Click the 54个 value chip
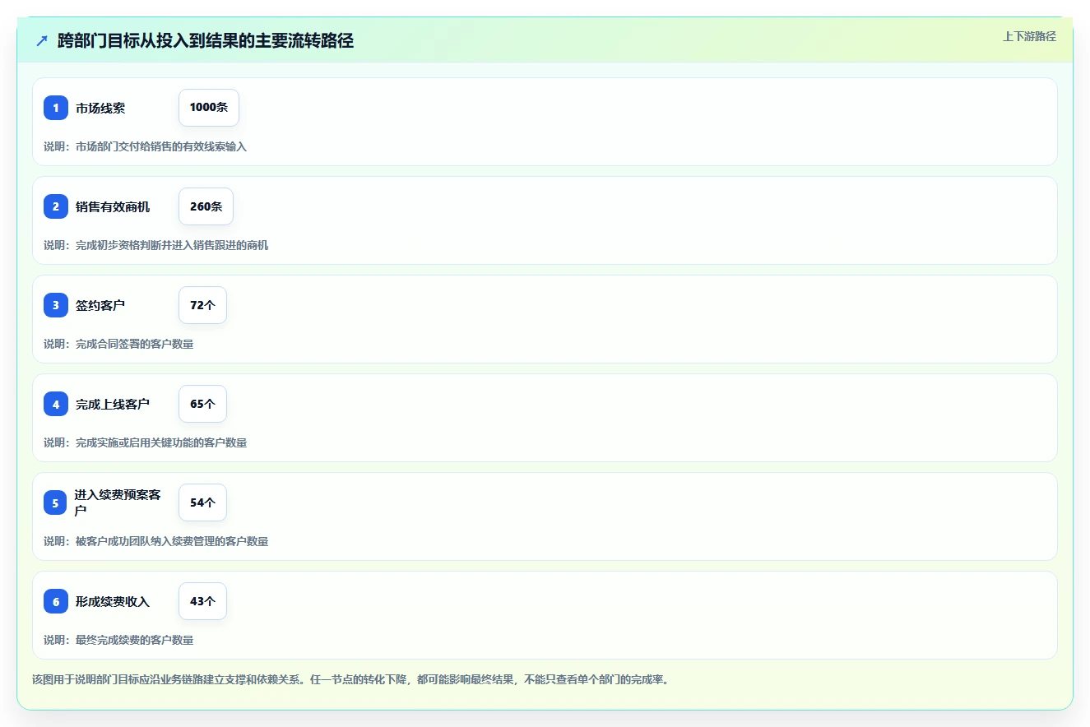Viewport: 1090px width, 727px height. (202, 502)
